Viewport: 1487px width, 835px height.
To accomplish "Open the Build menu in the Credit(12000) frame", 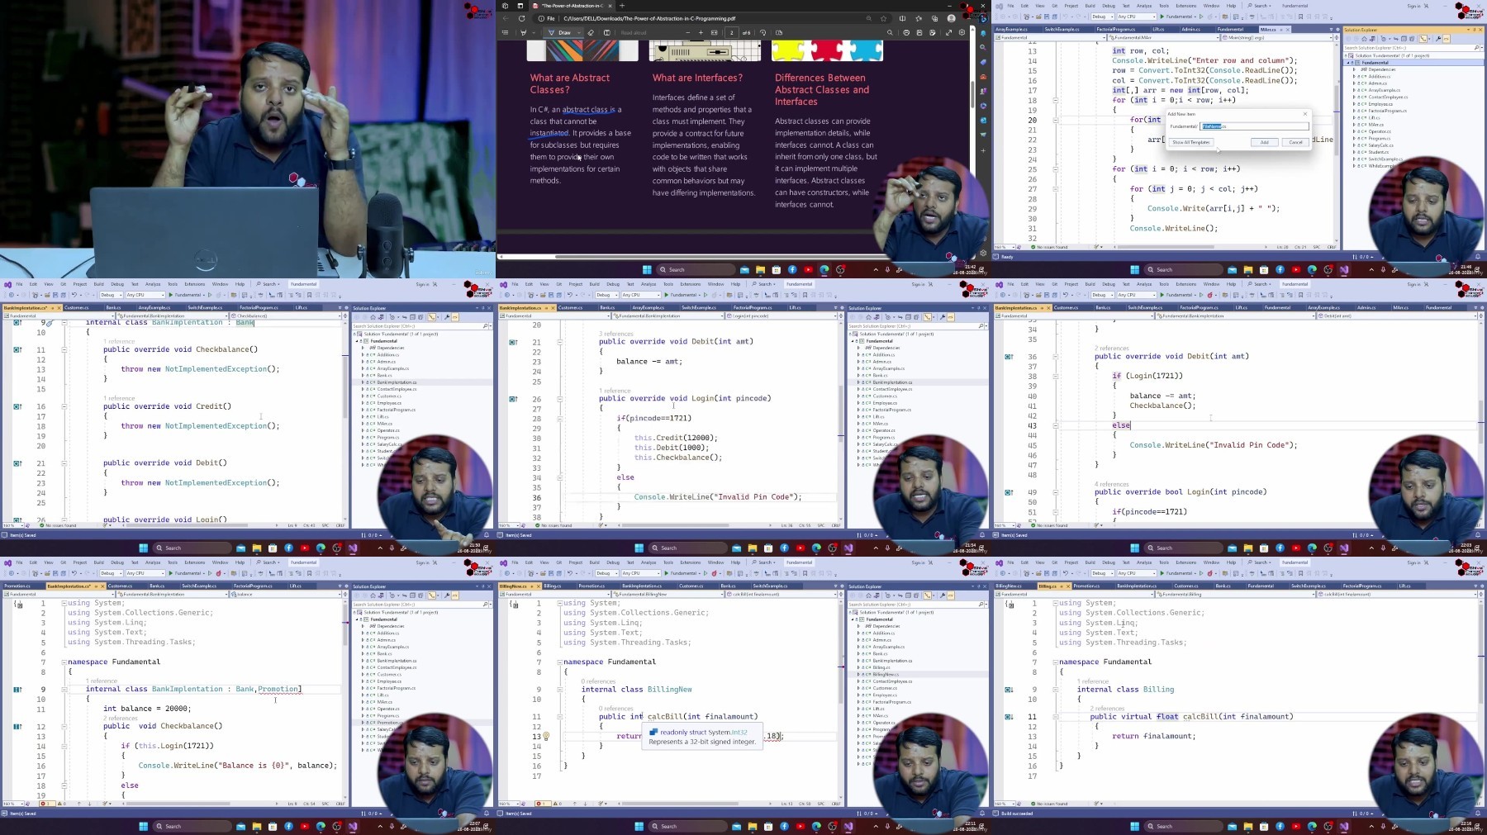I will pos(594,284).
